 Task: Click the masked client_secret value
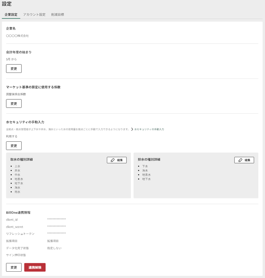tap(57, 227)
